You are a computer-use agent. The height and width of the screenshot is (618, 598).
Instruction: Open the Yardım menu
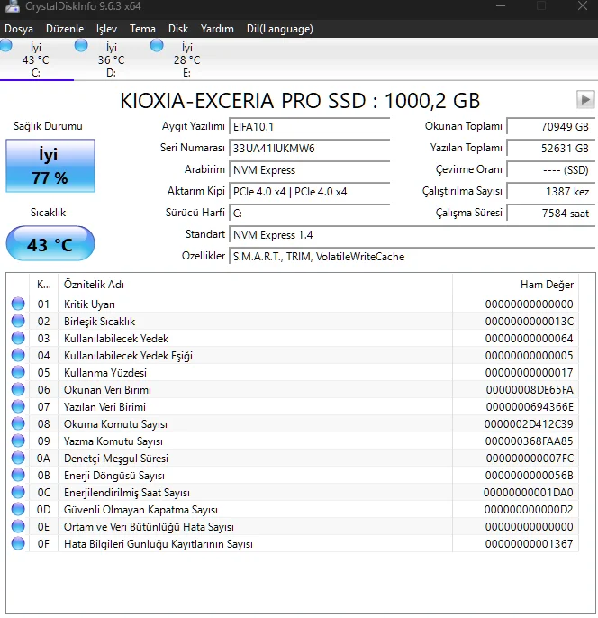[217, 29]
